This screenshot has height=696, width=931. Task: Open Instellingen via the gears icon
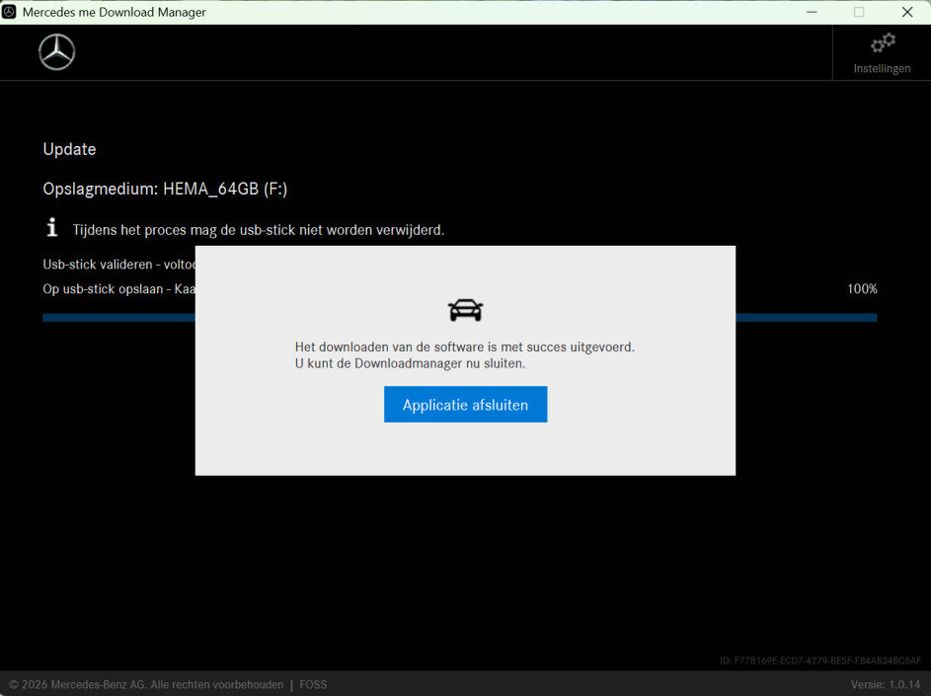pyautogui.click(x=883, y=44)
